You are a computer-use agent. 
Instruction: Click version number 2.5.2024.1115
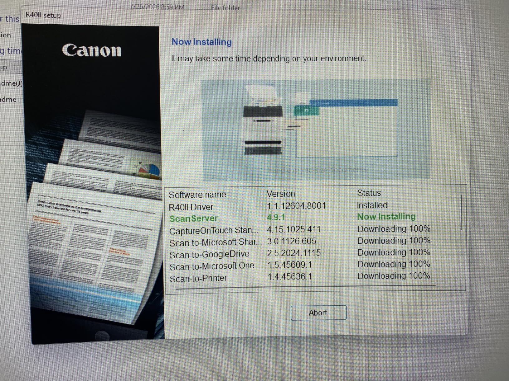[x=294, y=253]
